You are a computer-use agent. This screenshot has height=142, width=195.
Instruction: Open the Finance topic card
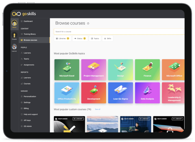[x=147, y=70]
